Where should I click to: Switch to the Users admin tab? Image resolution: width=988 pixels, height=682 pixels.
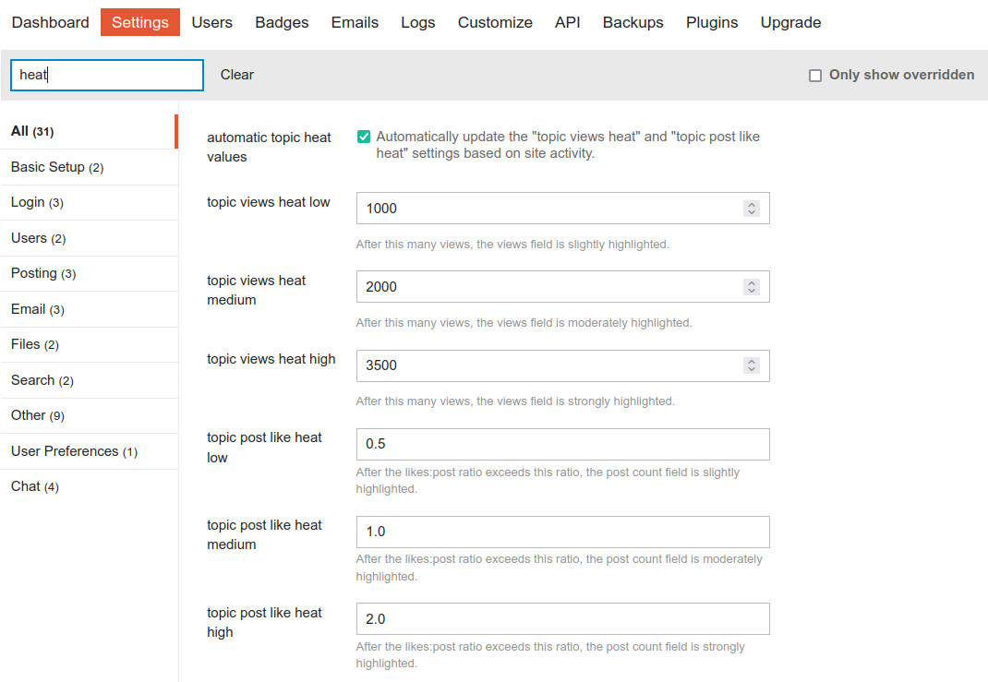(x=211, y=22)
